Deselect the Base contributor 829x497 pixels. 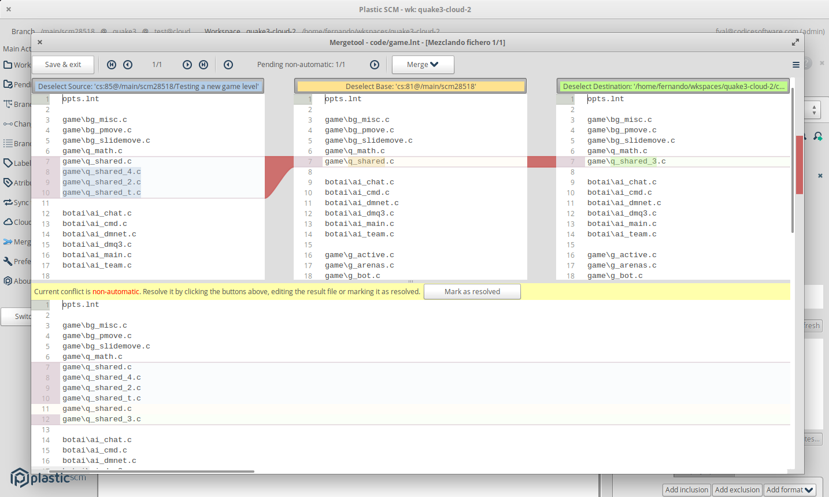(410, 86)
